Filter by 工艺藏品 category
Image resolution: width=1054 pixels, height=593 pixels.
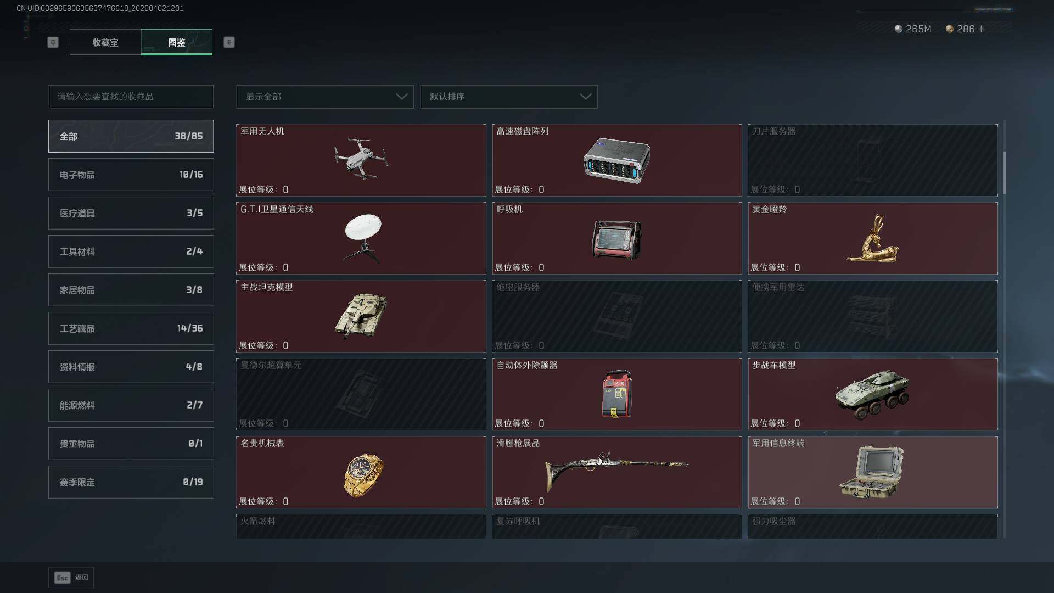pos(131,328)
